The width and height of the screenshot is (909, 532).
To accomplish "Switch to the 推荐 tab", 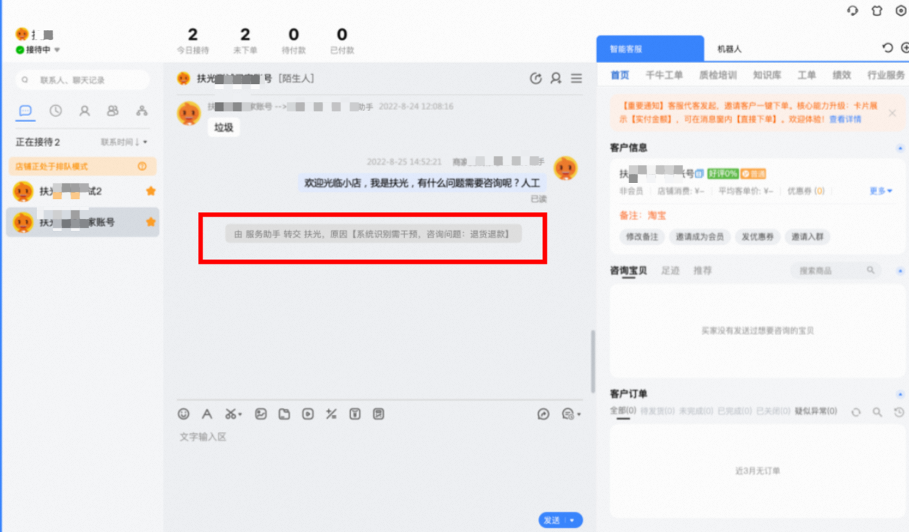I will (x=703, y=270).
